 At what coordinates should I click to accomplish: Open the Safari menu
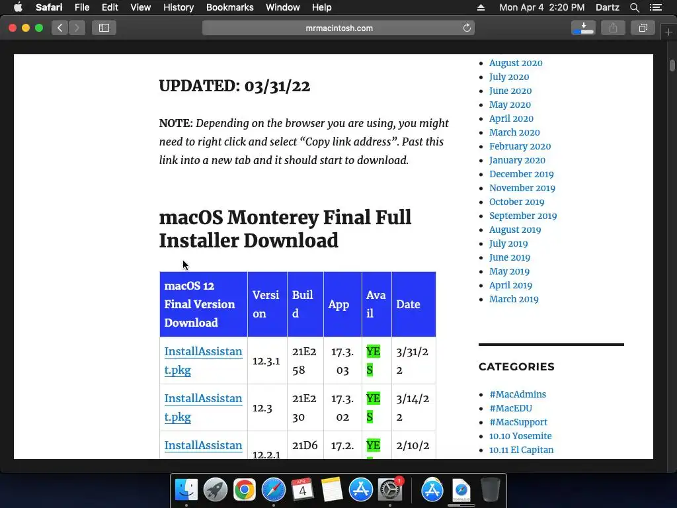[x=49, y=7]
